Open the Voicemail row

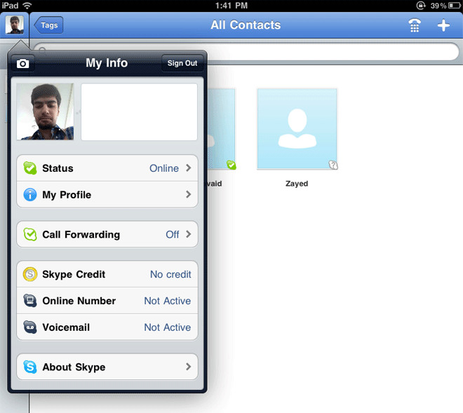pyautogui.click(x=107, y=327)
